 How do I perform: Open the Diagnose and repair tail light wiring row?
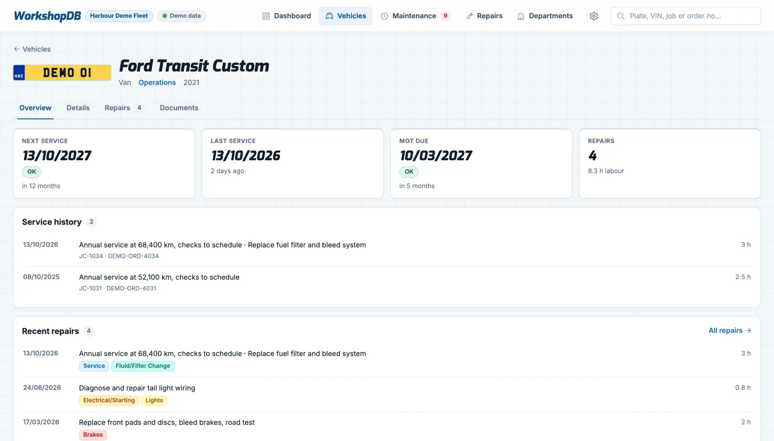[x=387, y=395]
